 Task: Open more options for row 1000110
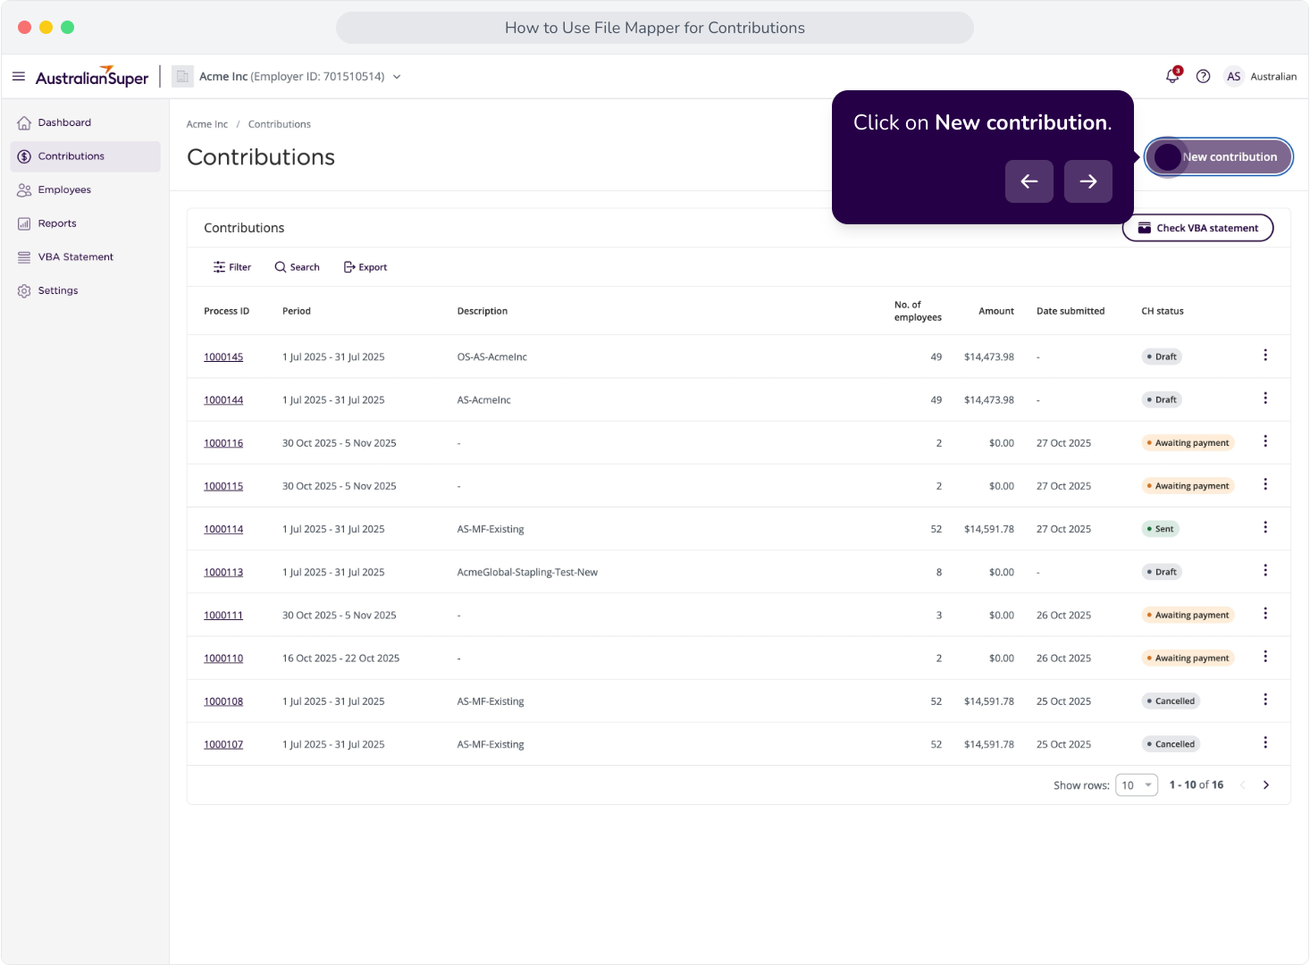pos(1265,657)
